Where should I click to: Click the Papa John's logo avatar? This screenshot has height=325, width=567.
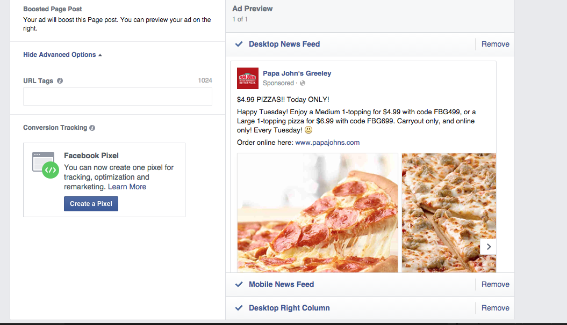pos(247,78)
